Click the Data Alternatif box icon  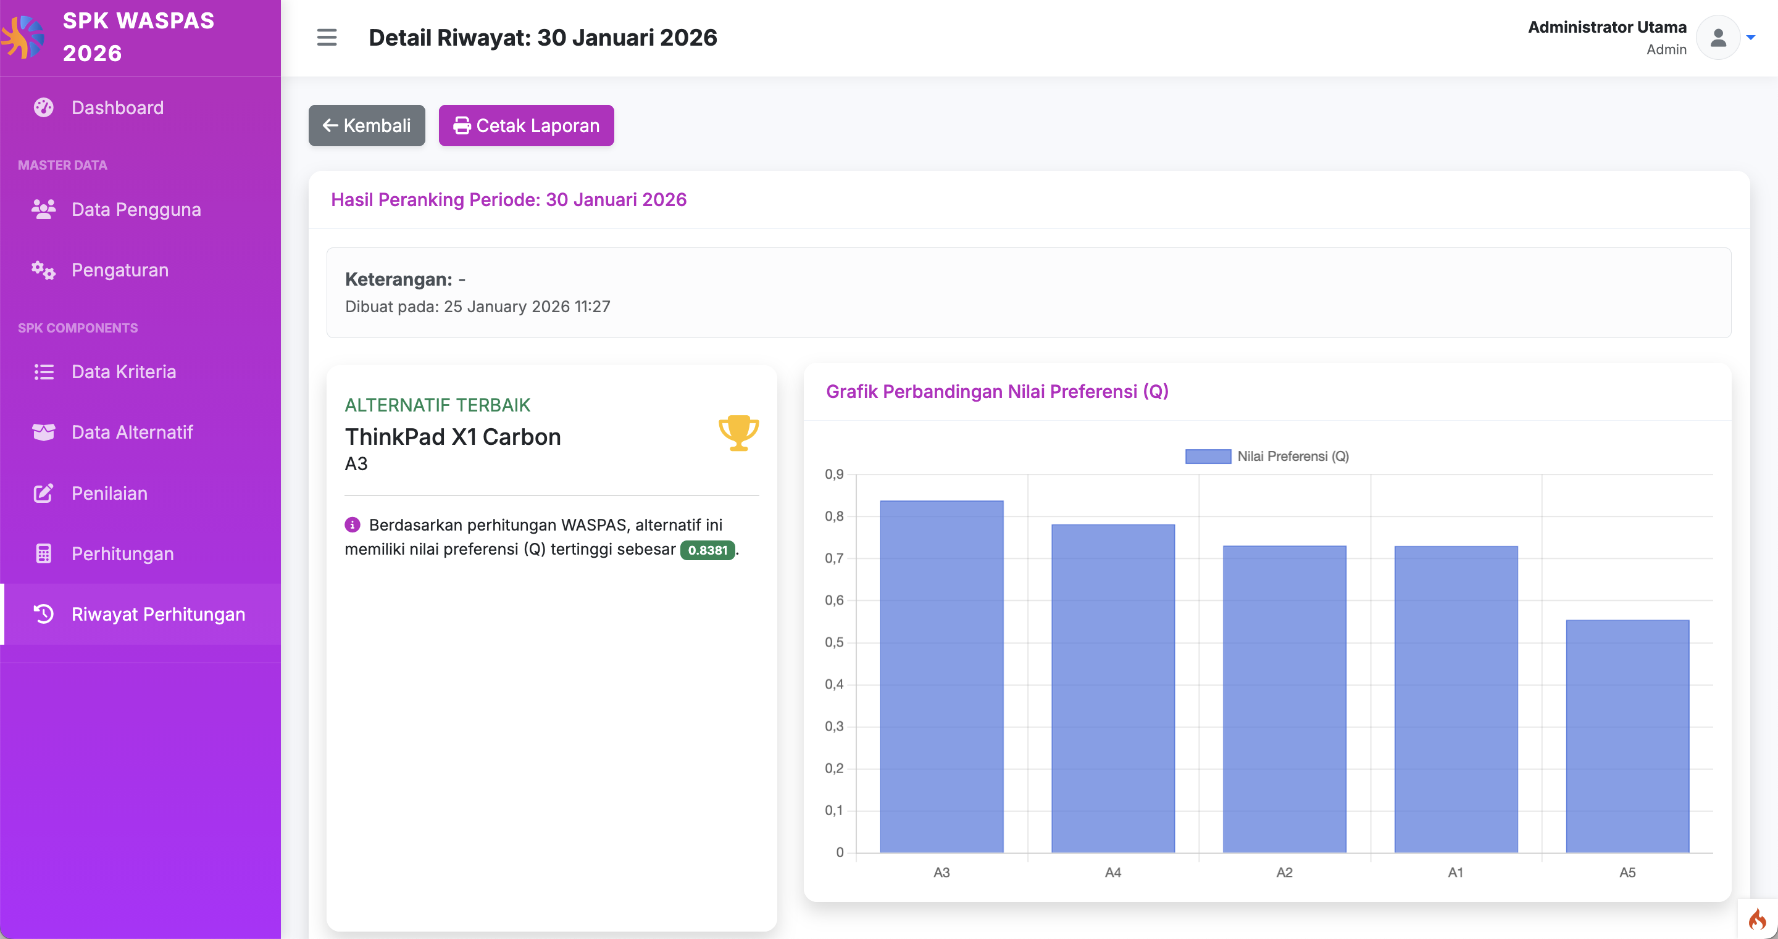(x=43, y=432)
